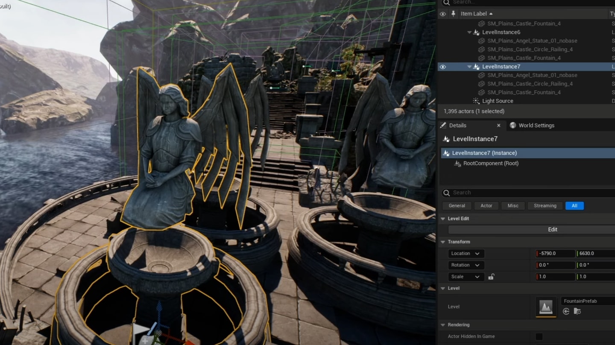Select the Actor filter tab

pos(486,206)
